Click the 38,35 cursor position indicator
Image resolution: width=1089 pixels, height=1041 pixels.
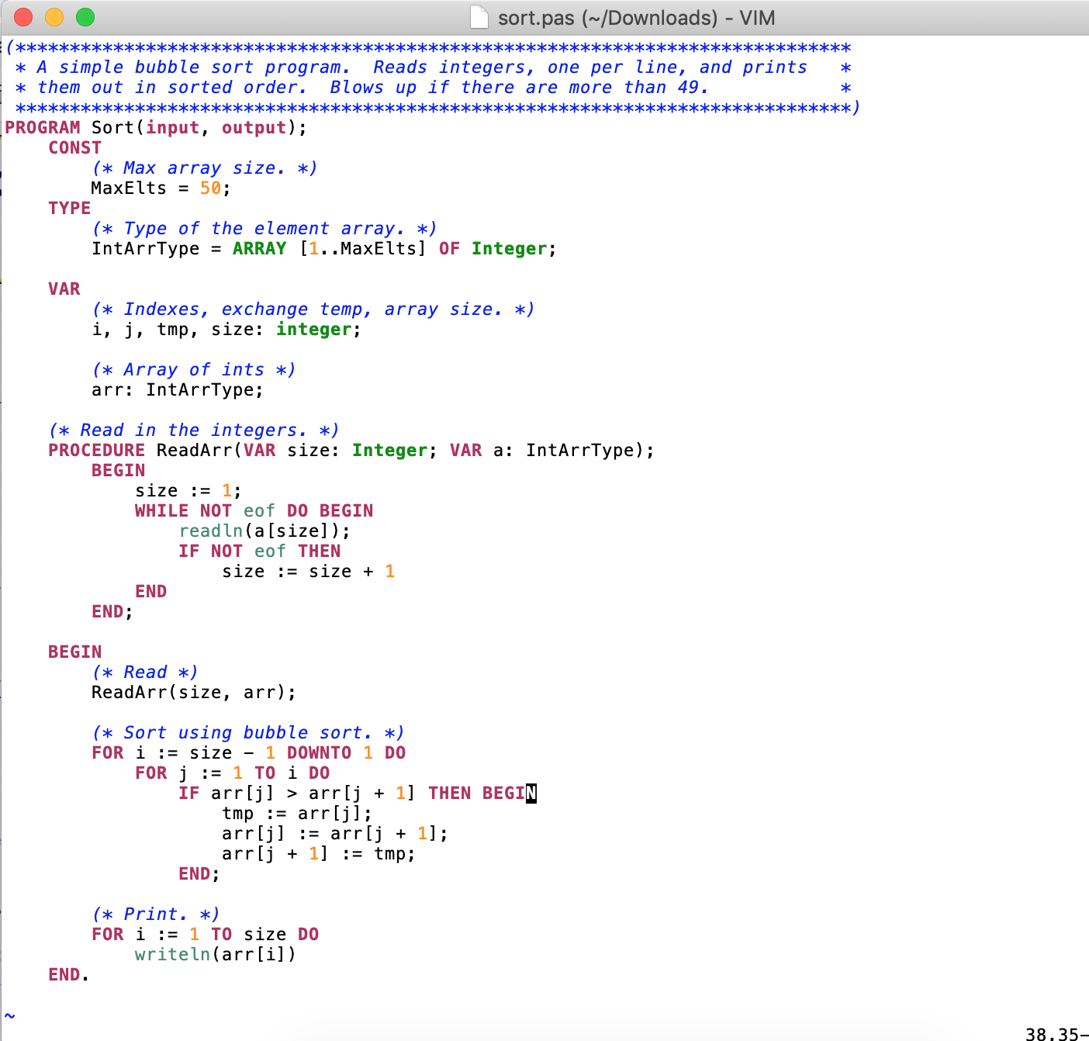(1051, 1033)
